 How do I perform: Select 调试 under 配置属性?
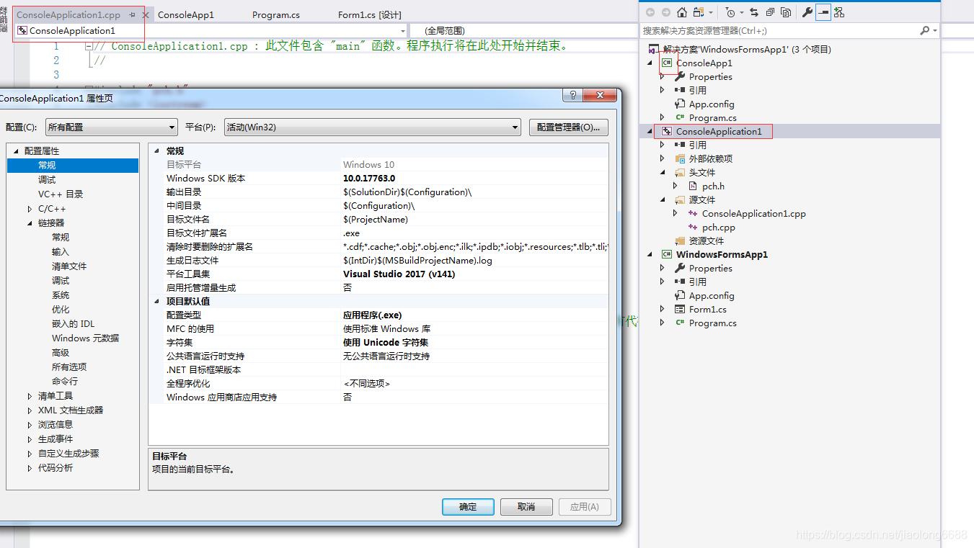(x=47, y=179)
